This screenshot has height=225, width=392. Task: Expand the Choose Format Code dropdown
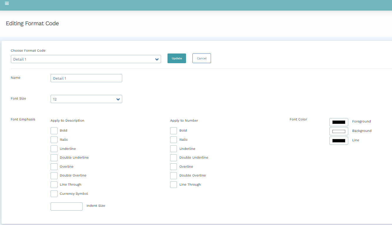pyautogui.click(x=86, y=59)
